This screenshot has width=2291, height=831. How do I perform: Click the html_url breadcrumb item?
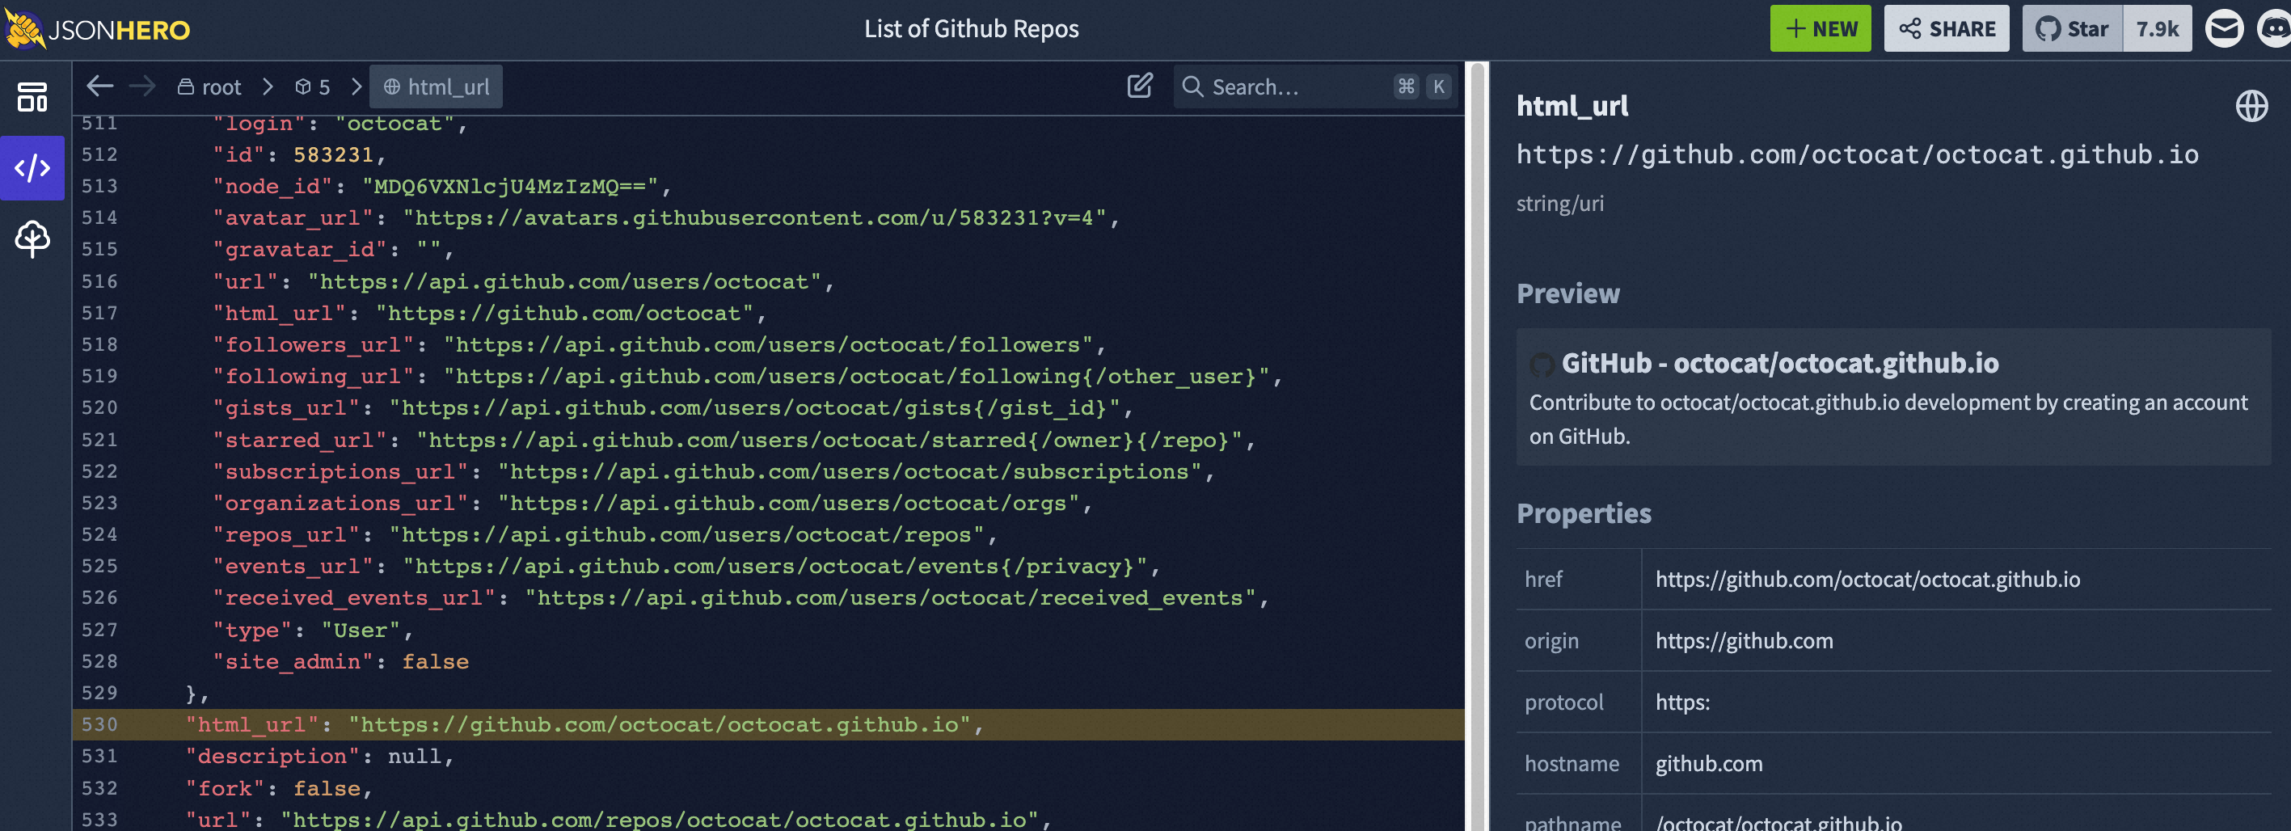(437, 86)
